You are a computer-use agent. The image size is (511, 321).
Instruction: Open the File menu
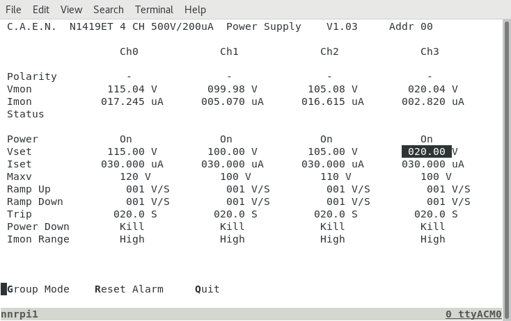click(13, 10)
